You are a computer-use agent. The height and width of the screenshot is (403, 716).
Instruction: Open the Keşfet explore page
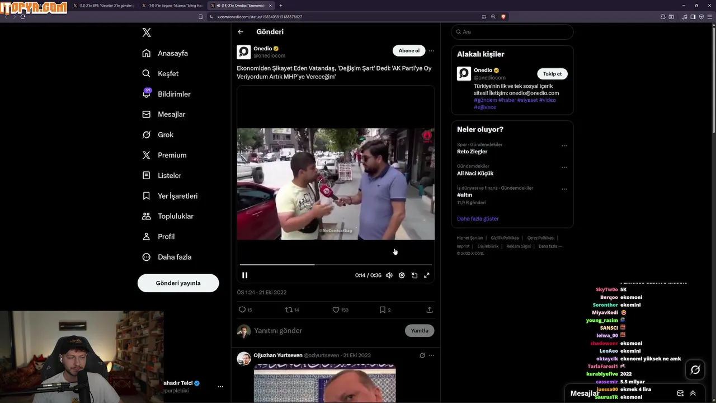click(x=161, y=73)
